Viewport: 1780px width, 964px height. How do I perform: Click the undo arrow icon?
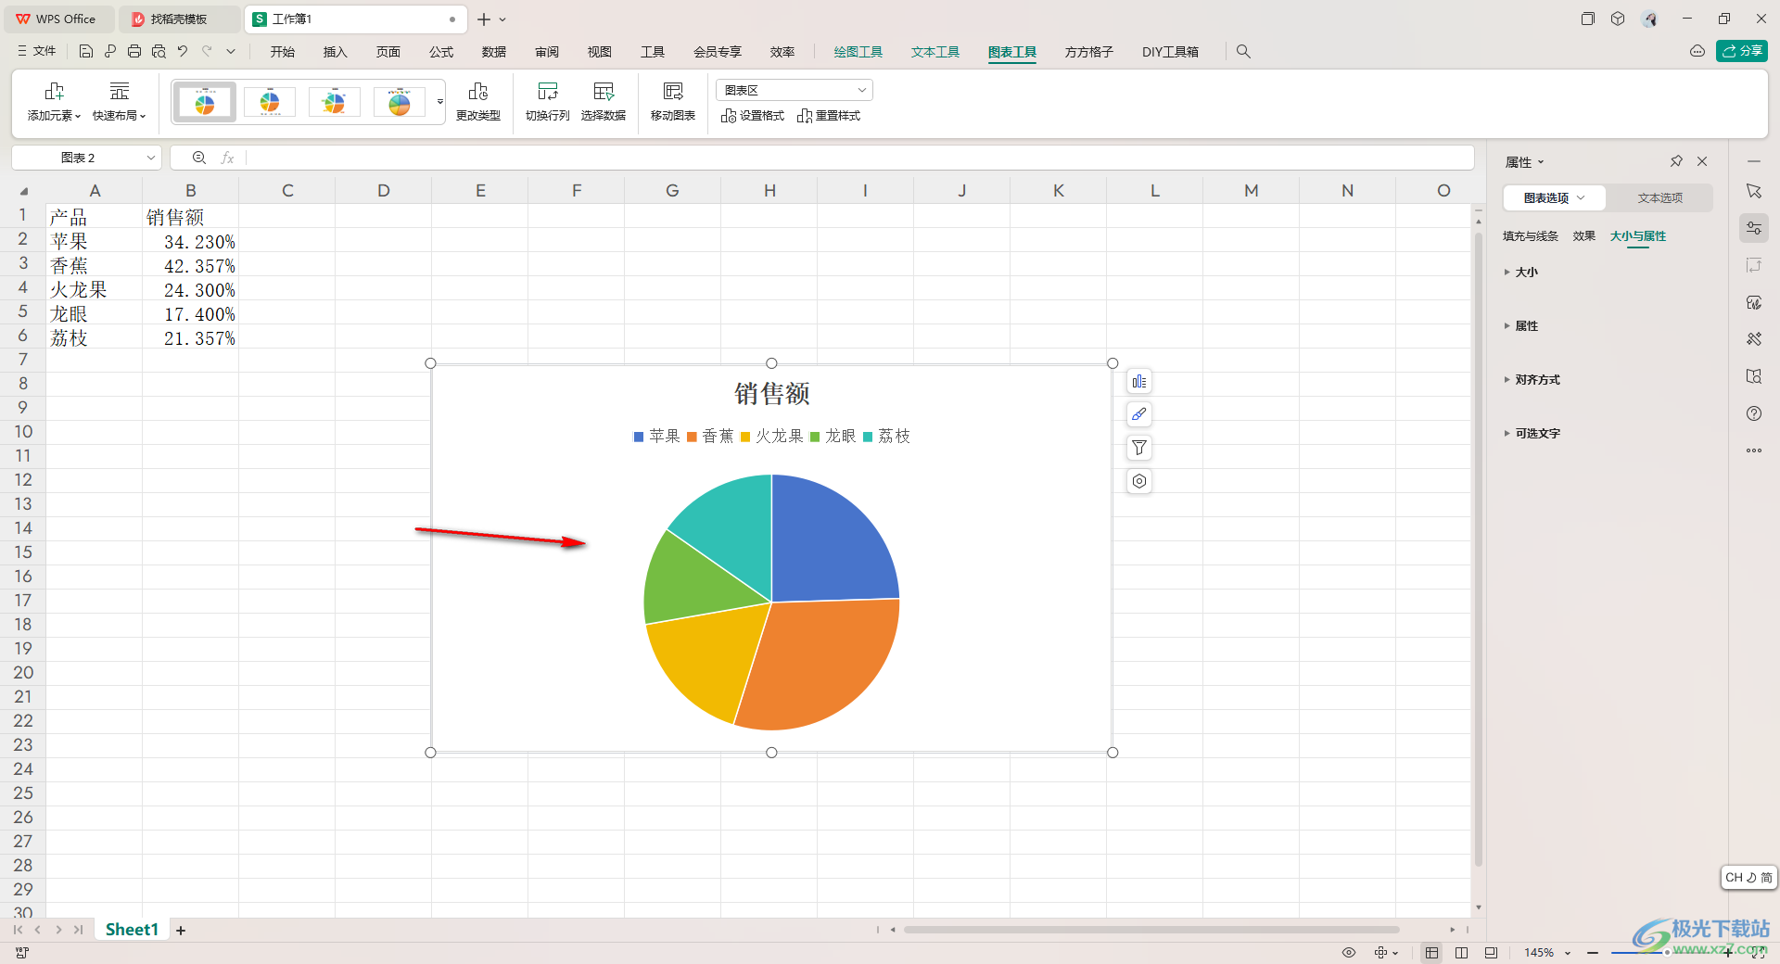[x=183, y=52]
